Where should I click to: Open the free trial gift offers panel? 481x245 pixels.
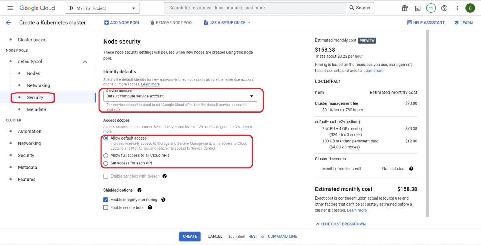(x=404, y=8)
